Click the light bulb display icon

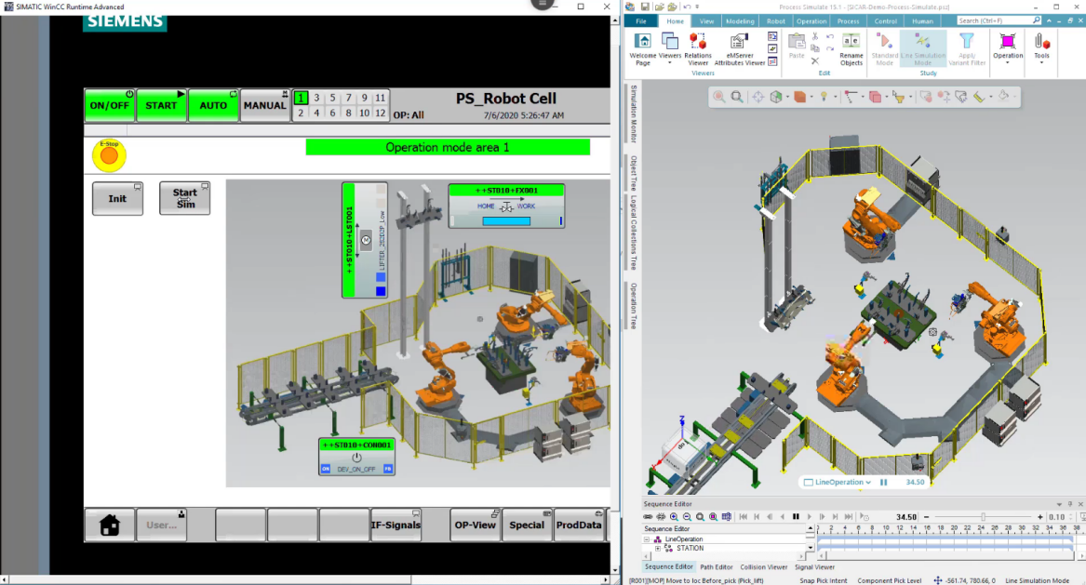click(824, 97)
